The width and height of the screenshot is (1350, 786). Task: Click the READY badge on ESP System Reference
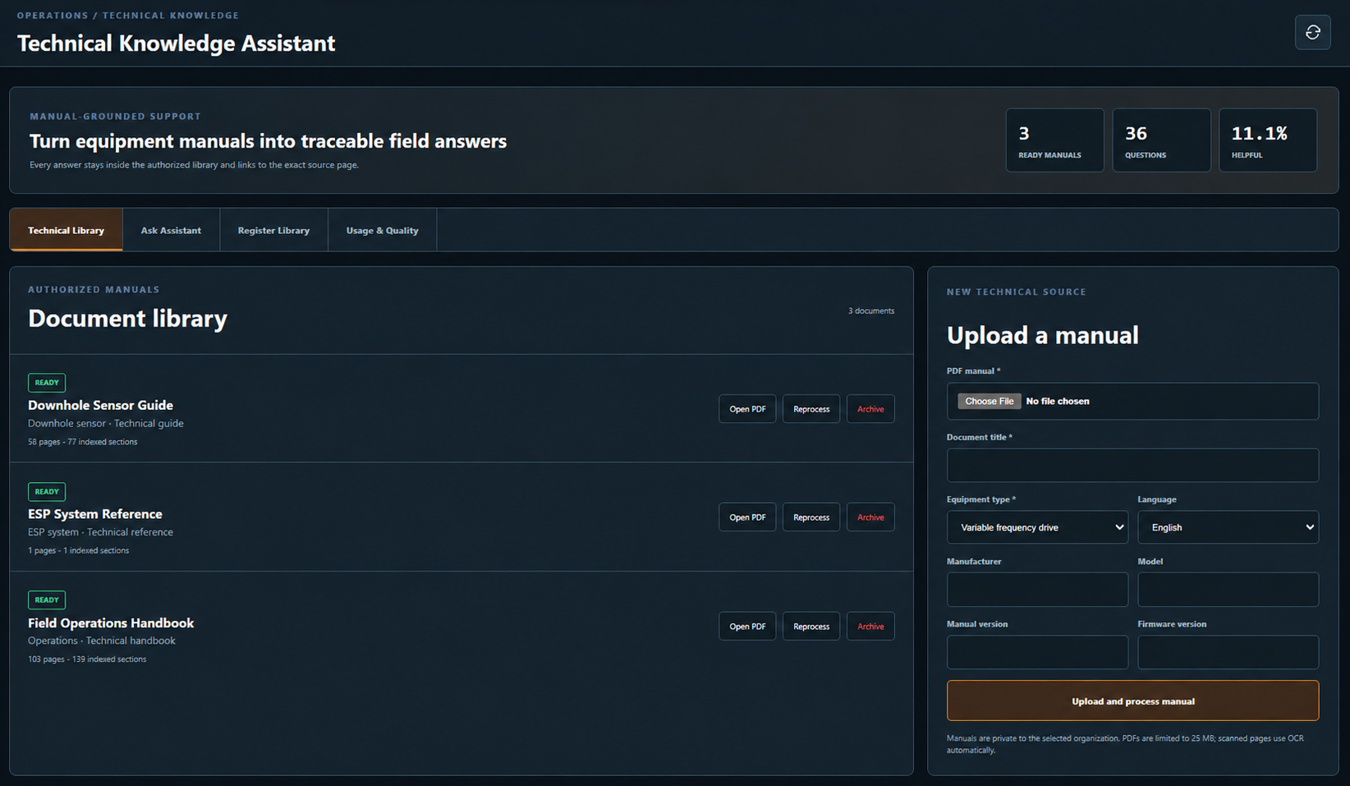click(x=47, y=492)
